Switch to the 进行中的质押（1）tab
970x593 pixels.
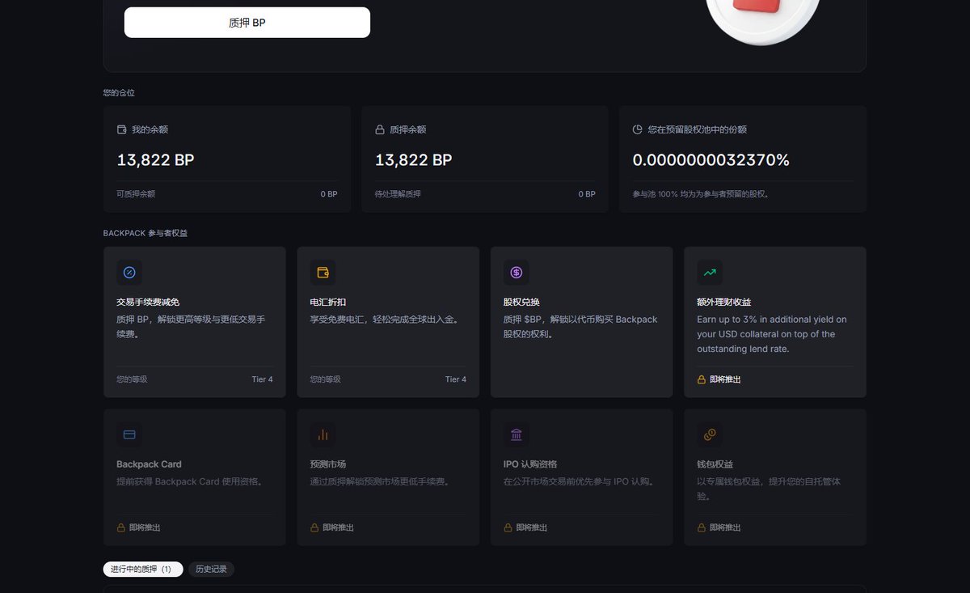143,570
